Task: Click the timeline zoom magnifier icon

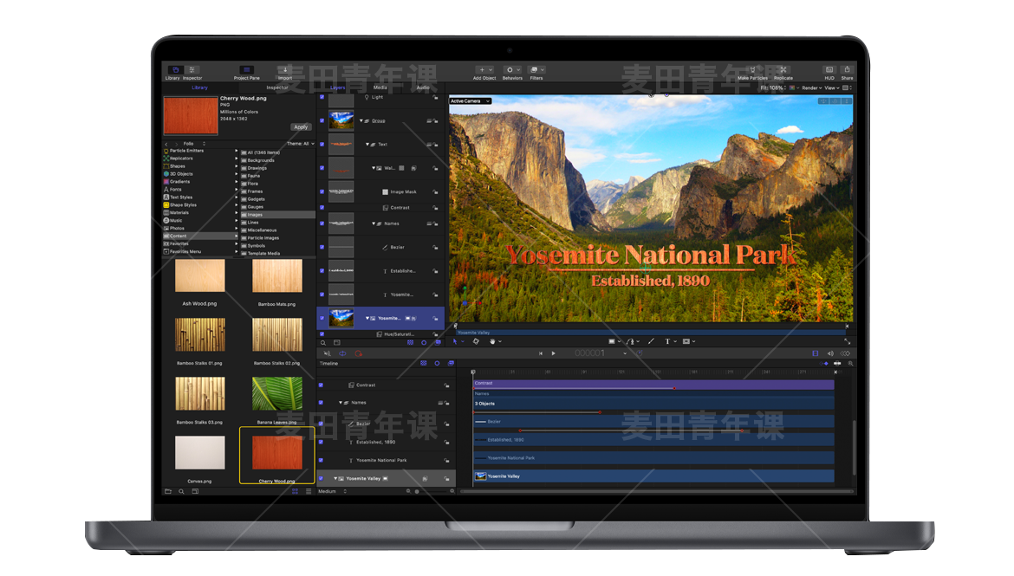Action: tap(850, 363)
